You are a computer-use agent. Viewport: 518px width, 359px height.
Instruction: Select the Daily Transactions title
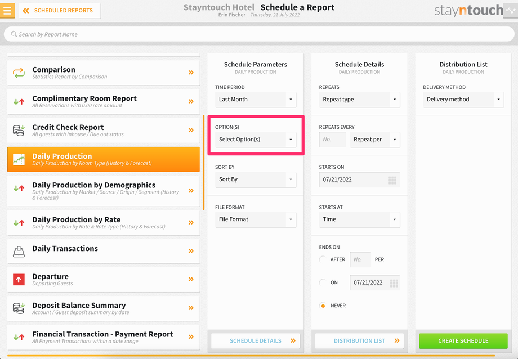click(65, 248)
